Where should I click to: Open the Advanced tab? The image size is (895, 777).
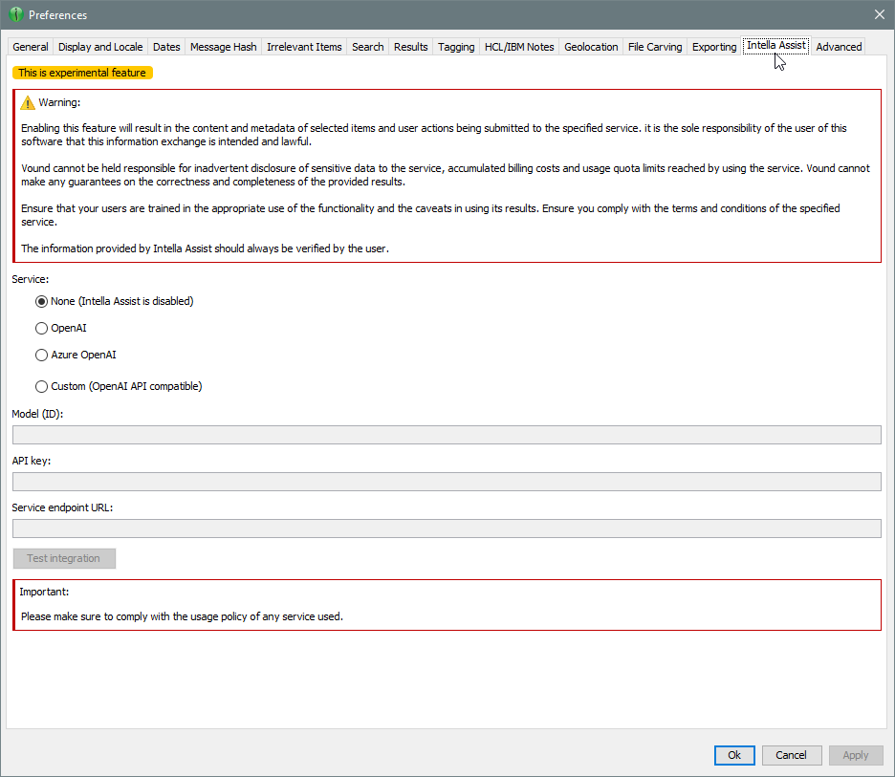[x=839, y=47]
